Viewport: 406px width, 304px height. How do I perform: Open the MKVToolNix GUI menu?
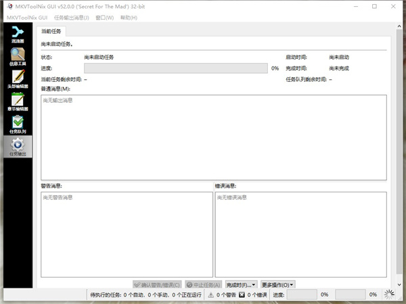27,18
